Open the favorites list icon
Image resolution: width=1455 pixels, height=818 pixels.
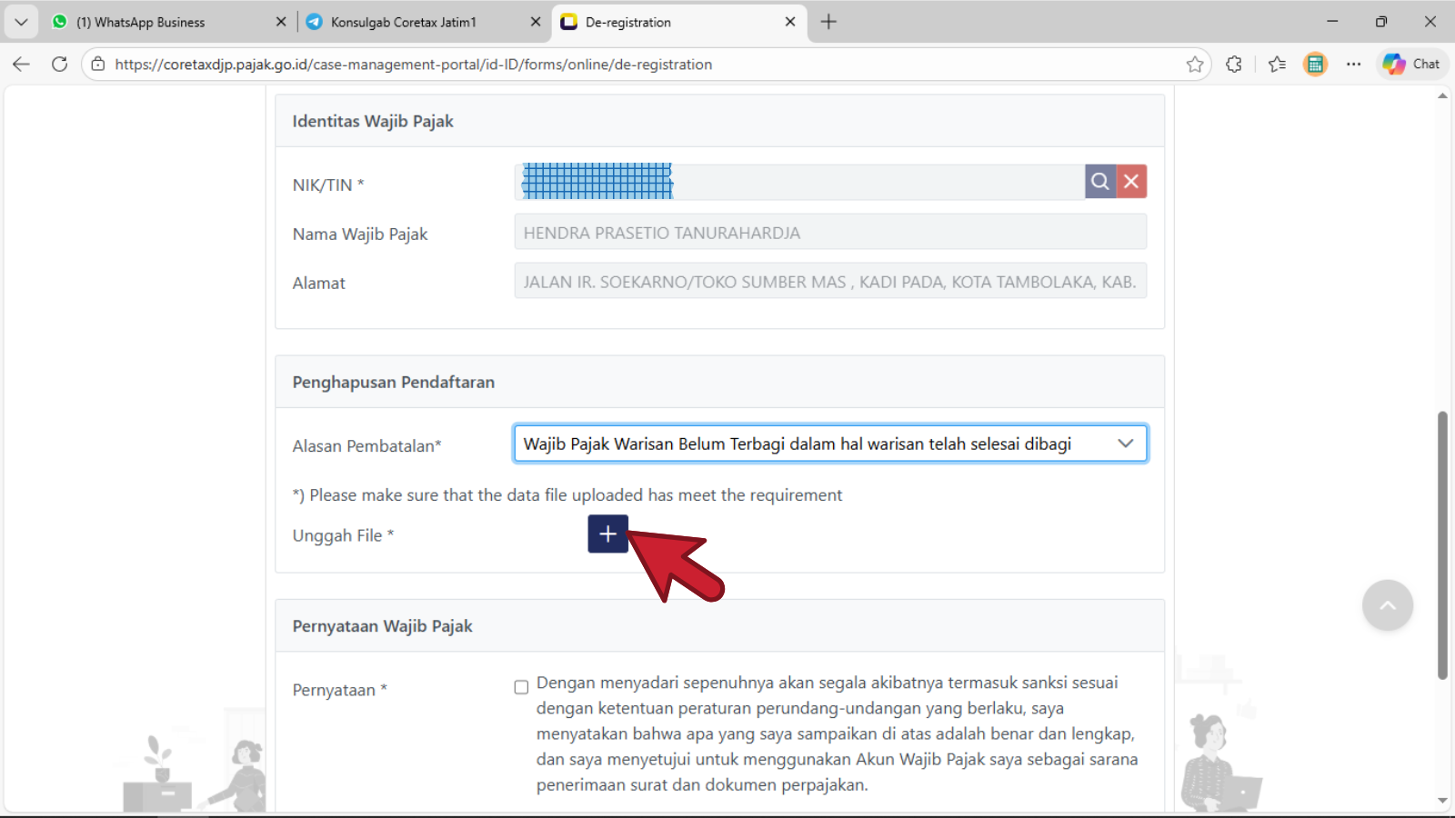tap(1277, 65)
